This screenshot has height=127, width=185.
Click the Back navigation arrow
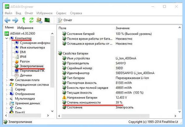click(x=7, y=20)
